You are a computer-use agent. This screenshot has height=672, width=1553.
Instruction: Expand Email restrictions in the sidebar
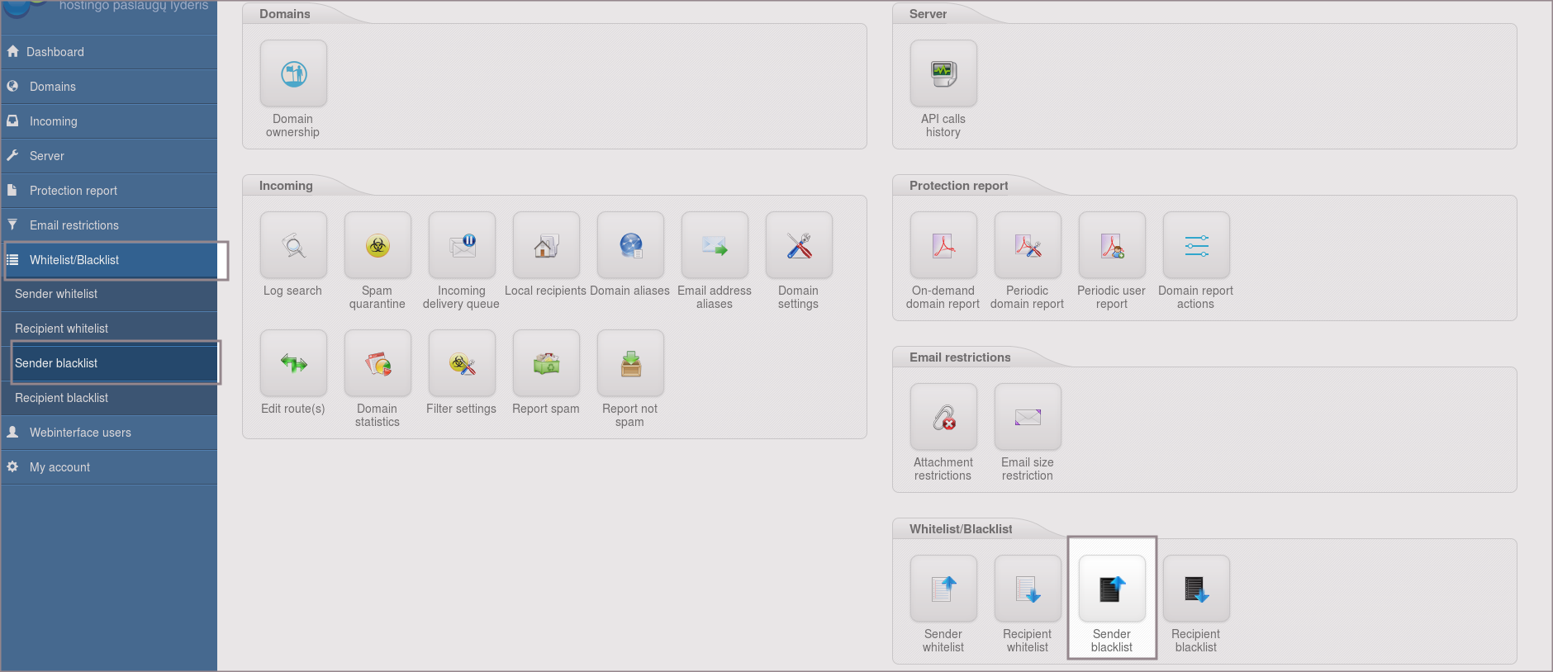pyautogui.click(x=74, y=225)
